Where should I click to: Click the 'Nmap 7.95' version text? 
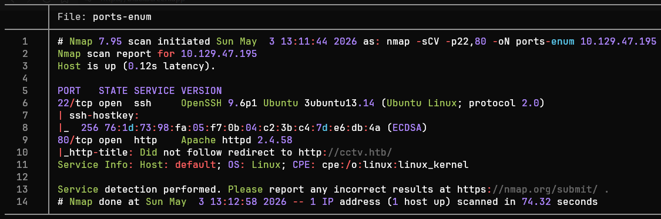point(96,42)
